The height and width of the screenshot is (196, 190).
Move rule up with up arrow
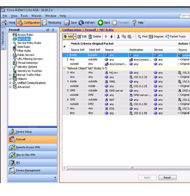106,37
